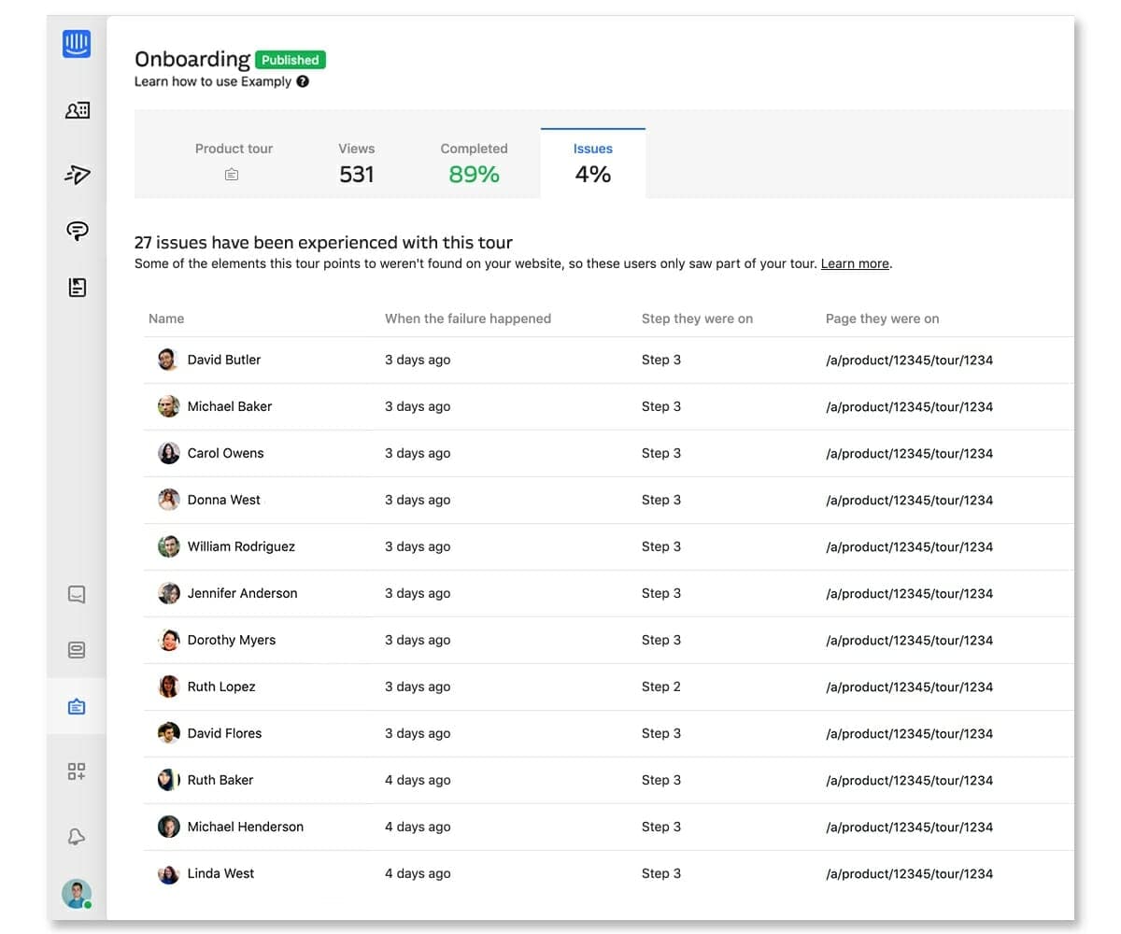
Task: Open the Michael Henderson name
Action: [x=246, y=827]
